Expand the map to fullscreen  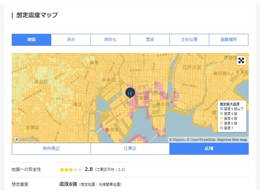241,60
